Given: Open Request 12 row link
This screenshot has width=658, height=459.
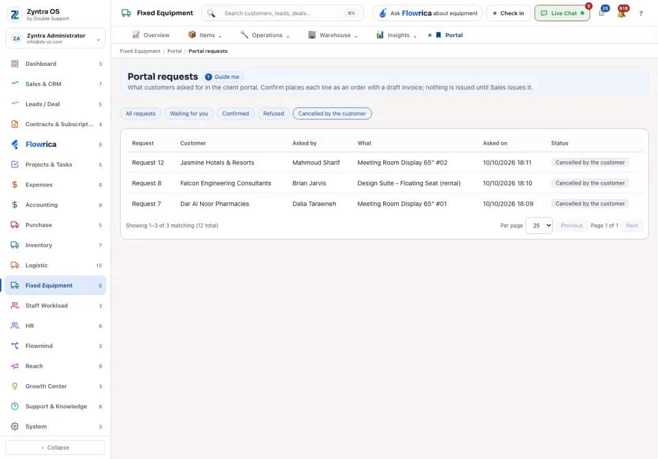Looking at the screenshot, I should click(x=148, y=163).
